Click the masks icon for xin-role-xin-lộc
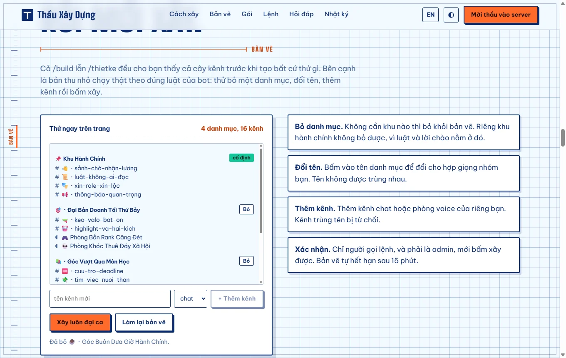This screenshot has width=566, height=358. pyautogui.click(x=65, y=186)
